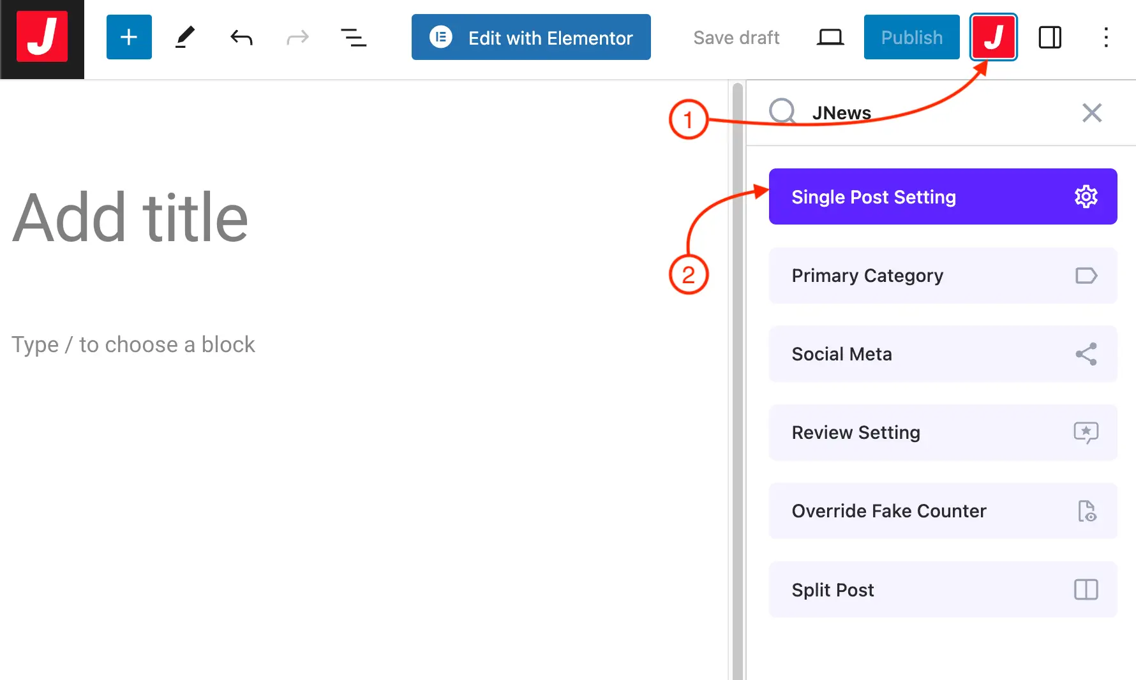Open the Social Meta section
This screenshot has width=1136, height=680.
943,354
